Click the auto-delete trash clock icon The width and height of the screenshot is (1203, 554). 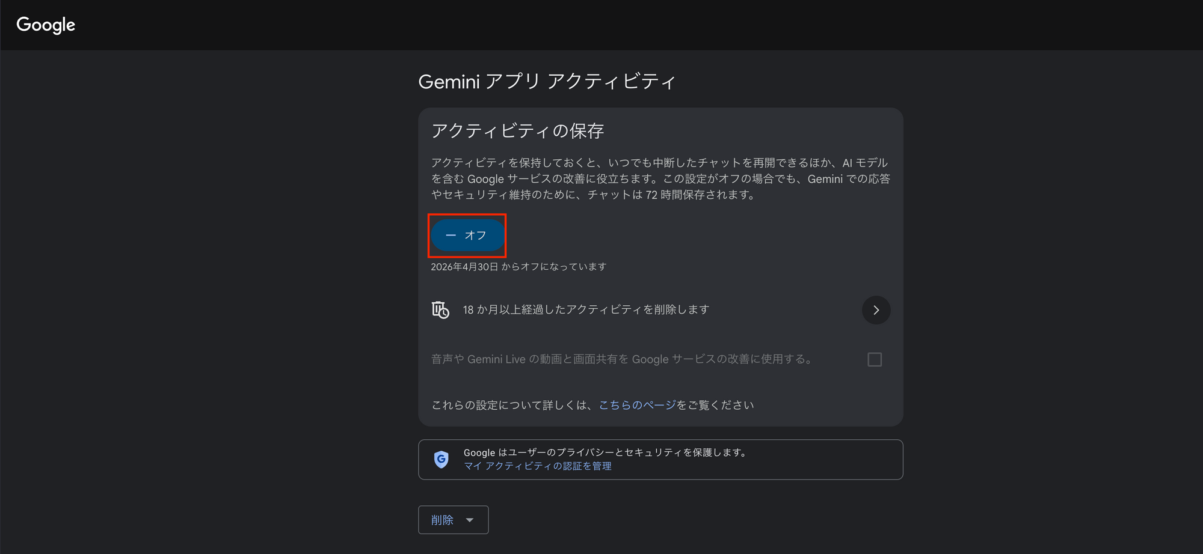pos(440,310)
